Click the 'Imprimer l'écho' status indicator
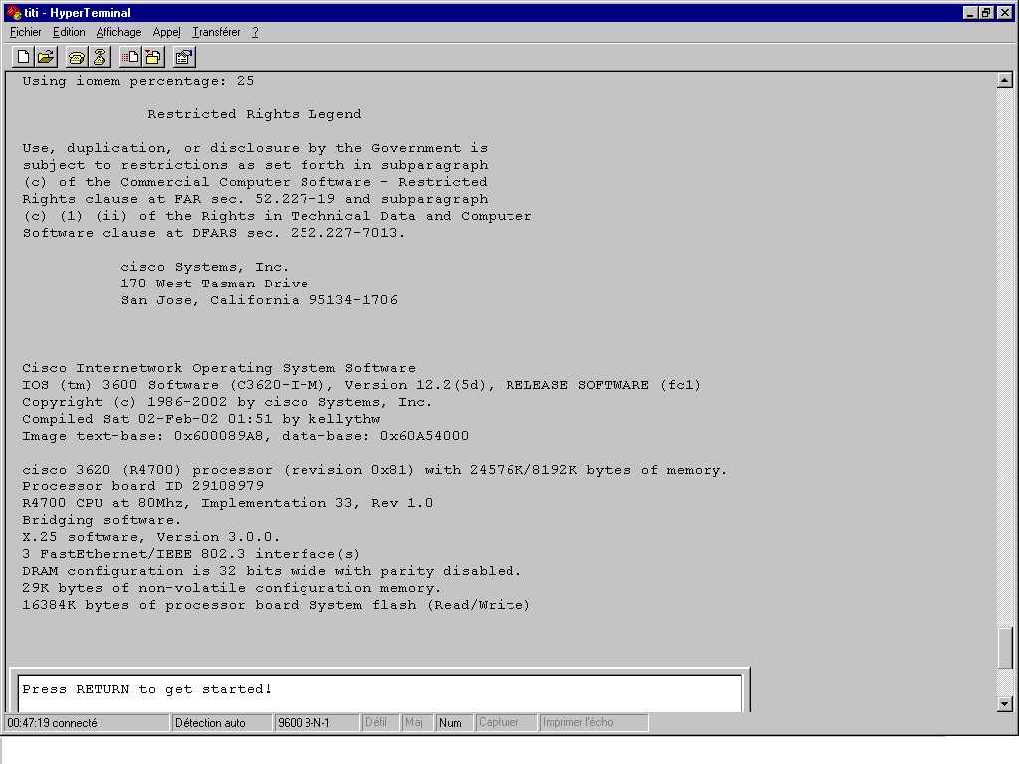This screenshot has height=764, width=1019. coord(593,722)
